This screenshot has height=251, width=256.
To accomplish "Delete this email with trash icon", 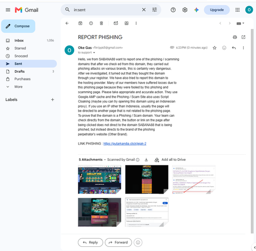I will (x=101, y=23).
